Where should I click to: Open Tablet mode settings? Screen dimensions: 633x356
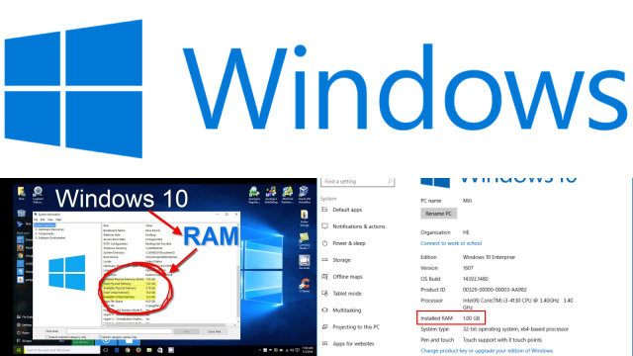(341, 294)
